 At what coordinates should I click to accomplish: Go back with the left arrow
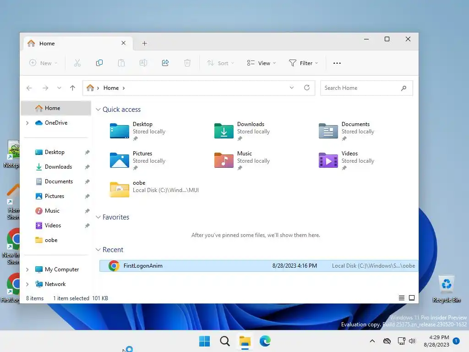click(29, 88)
